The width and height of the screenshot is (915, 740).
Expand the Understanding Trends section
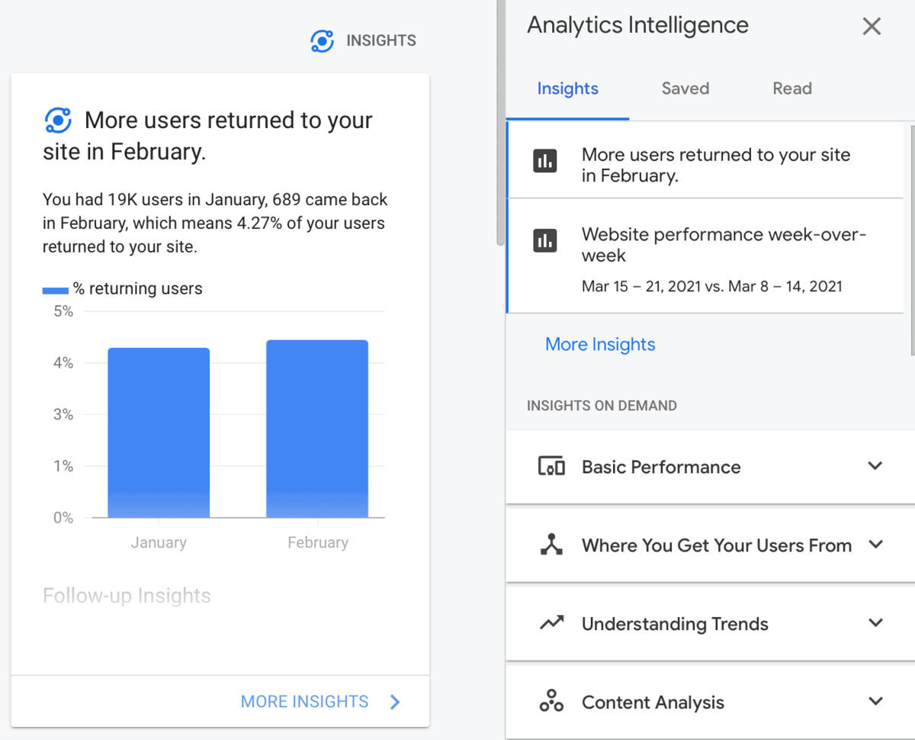(x=875, y=623)
